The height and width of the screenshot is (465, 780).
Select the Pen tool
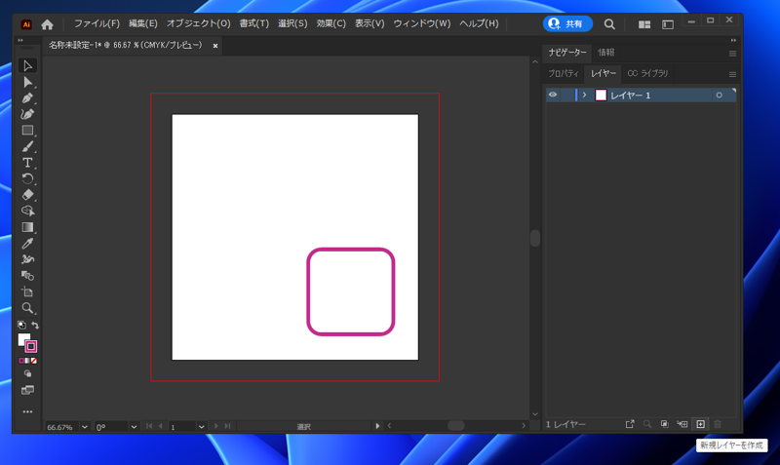point(27,98)
